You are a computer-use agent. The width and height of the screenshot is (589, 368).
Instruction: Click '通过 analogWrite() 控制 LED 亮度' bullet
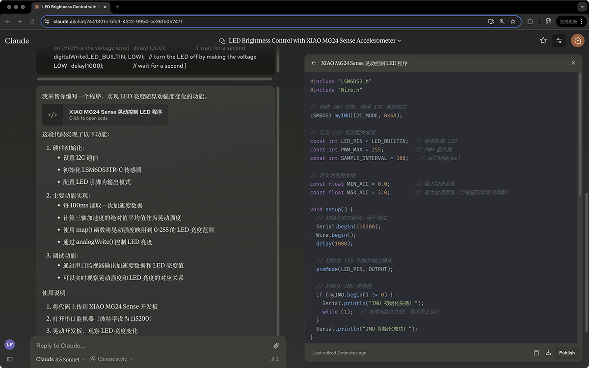107,242
